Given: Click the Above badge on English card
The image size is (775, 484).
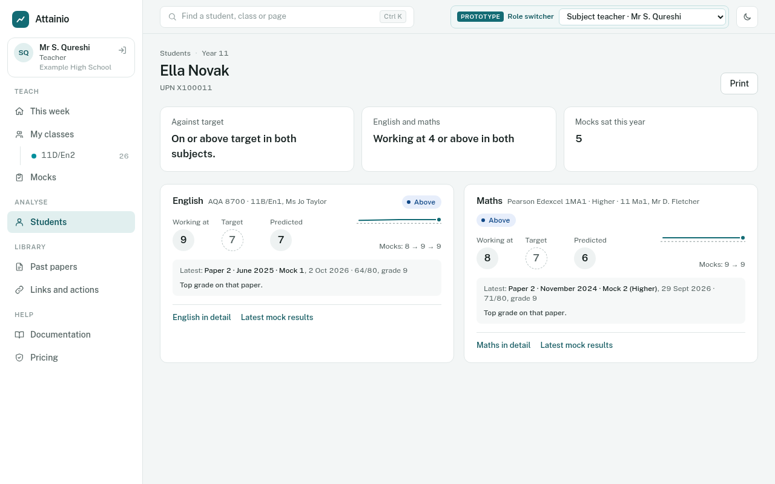Looking at the screenshot, I should 421,202.
